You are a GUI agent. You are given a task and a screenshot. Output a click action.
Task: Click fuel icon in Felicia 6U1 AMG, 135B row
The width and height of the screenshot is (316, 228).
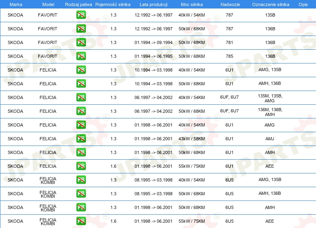tap(81, 70)
